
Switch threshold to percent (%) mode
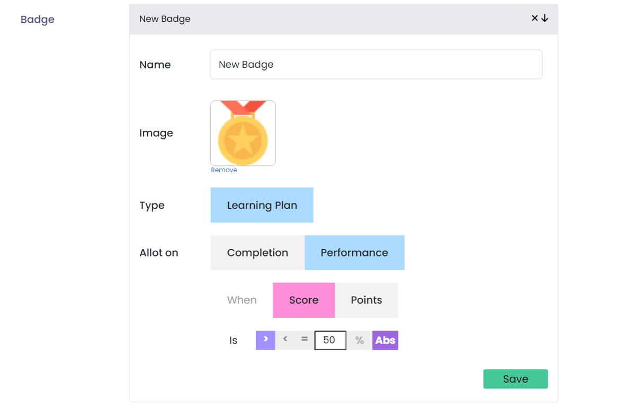[360, 340]
